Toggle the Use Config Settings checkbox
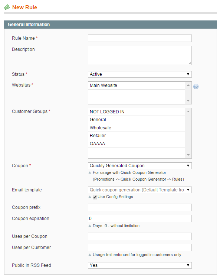 tap(95, 197)
